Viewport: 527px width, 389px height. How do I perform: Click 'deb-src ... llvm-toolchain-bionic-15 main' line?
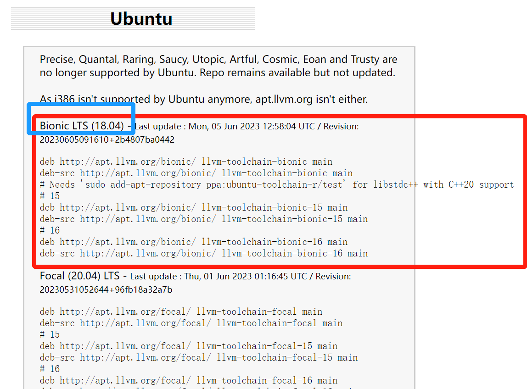click(x=204, y=219)
